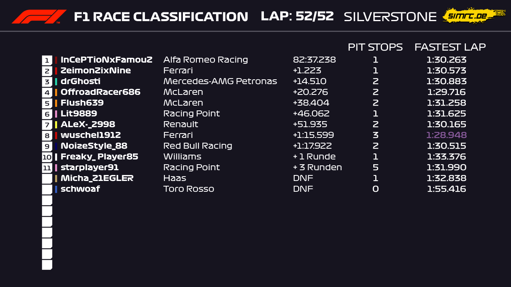
Task: Click the F1 logo
Action: (39, 16)
